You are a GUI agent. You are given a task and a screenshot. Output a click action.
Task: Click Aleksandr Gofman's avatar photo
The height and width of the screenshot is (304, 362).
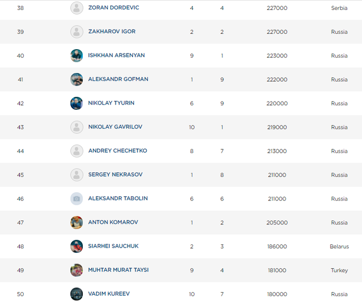coord(77,79)
